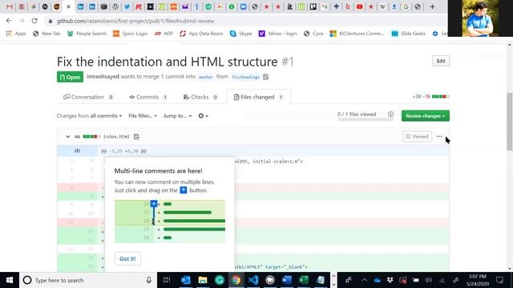
Task: Switch to the Gmail browser tab
Action: (x=10, y=6)
